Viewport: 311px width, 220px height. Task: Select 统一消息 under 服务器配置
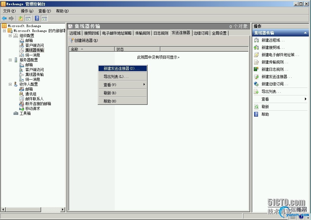[33, 79]
